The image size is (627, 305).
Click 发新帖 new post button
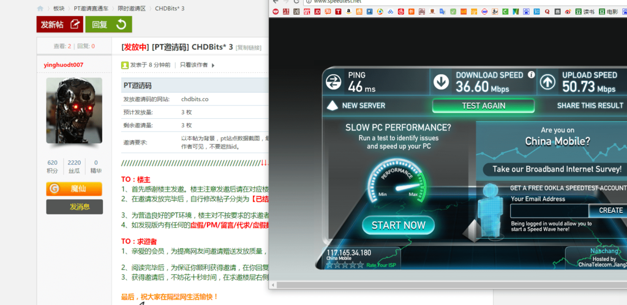[59, 24]
